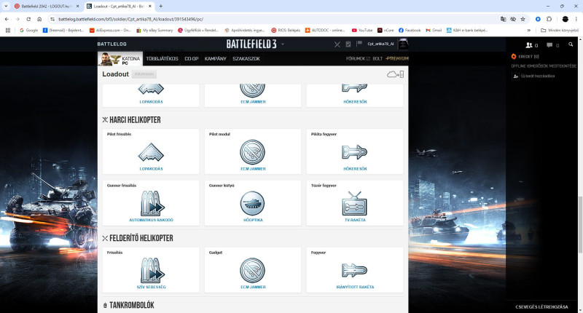583x313 pixels.
Task: Click the Premium link
Action: point(397,59)
